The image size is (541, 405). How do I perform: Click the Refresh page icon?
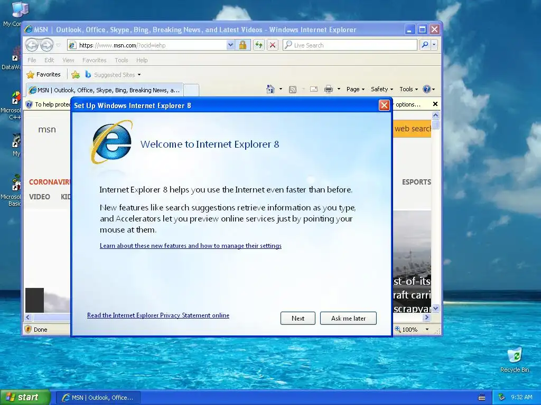coord(259,45)
